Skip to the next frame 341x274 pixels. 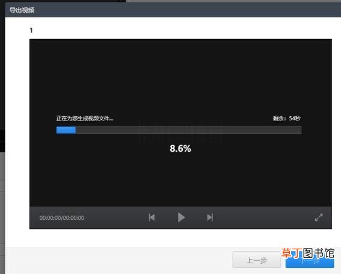[x=210, y=217]
